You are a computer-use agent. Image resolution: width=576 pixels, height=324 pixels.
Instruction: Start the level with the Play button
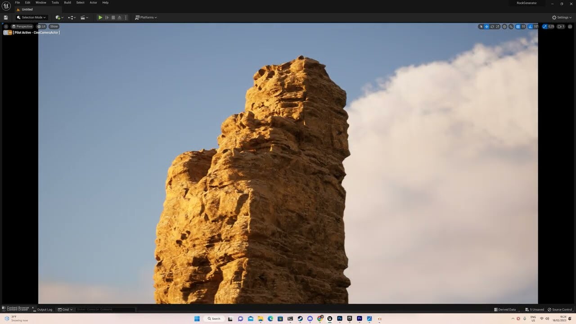tap(100, 17)
